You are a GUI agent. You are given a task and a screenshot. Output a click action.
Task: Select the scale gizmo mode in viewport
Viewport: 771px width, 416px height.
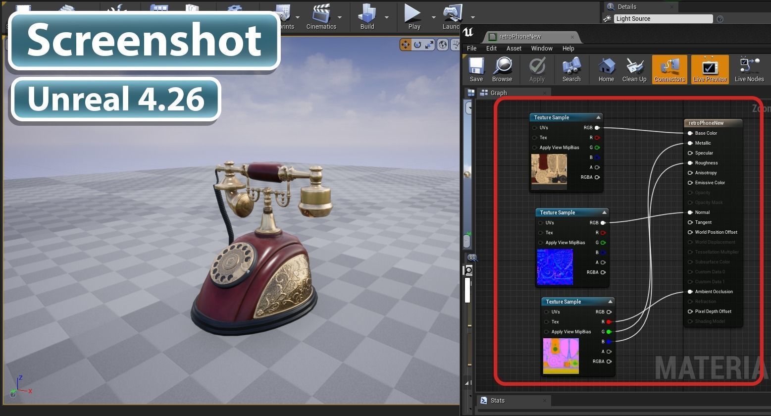point(430,45)
